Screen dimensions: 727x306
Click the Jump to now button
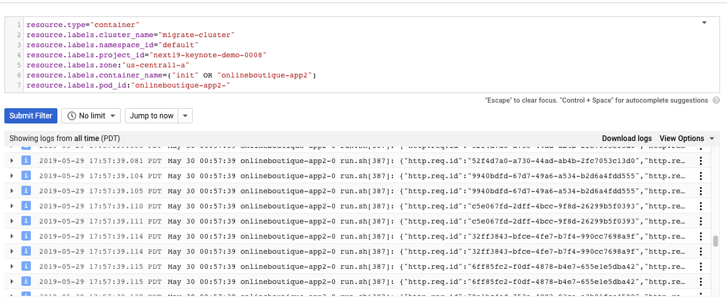151,116
